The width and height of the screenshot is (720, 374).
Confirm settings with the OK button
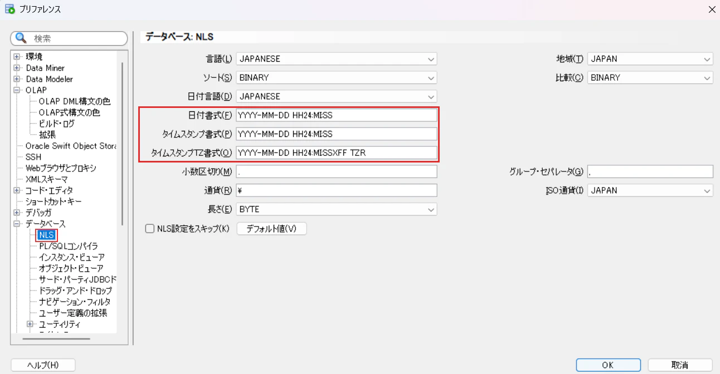tap(607, 365)
